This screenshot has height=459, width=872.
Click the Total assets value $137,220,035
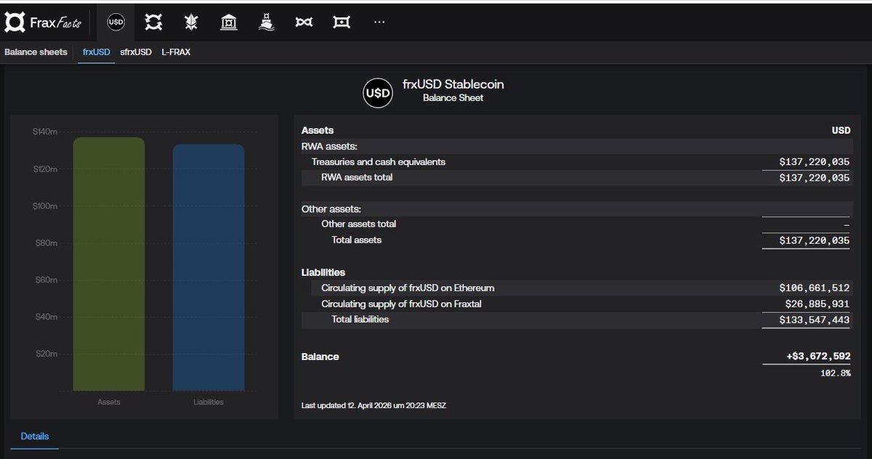(814, 240)
